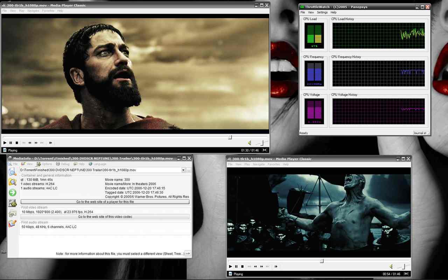This screenshot has width=448, height=280.
Task: Open the View menu in MediaInfo
Action: (x=27, y=164)
